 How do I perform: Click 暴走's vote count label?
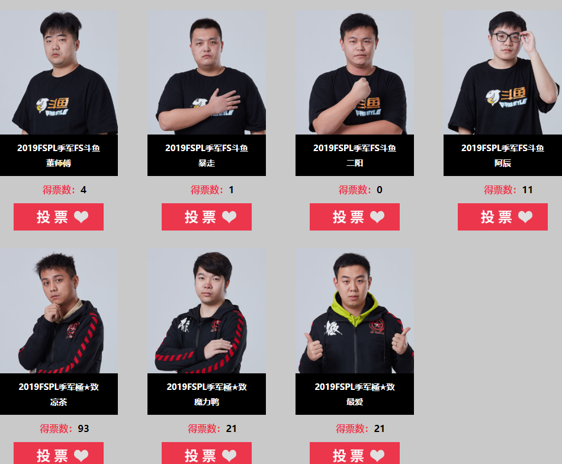click(x=212, y=190)
